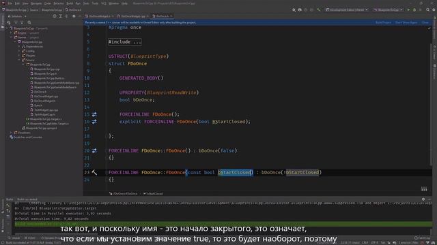This screenshot has height=245, width=437.
Task: Click the hammer quick-fix icon on line 23
Action: click(x=94, y=172)
